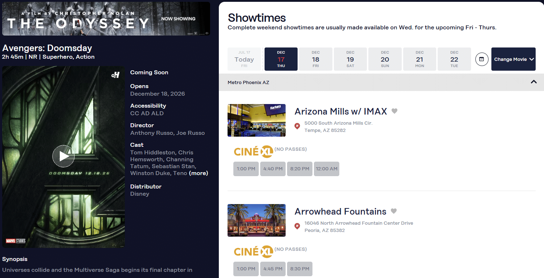The width and height of the screenshot is (544, 278).
Task: Click the Arrowhead Fountains location pin icon
Action: coord(297,226)
